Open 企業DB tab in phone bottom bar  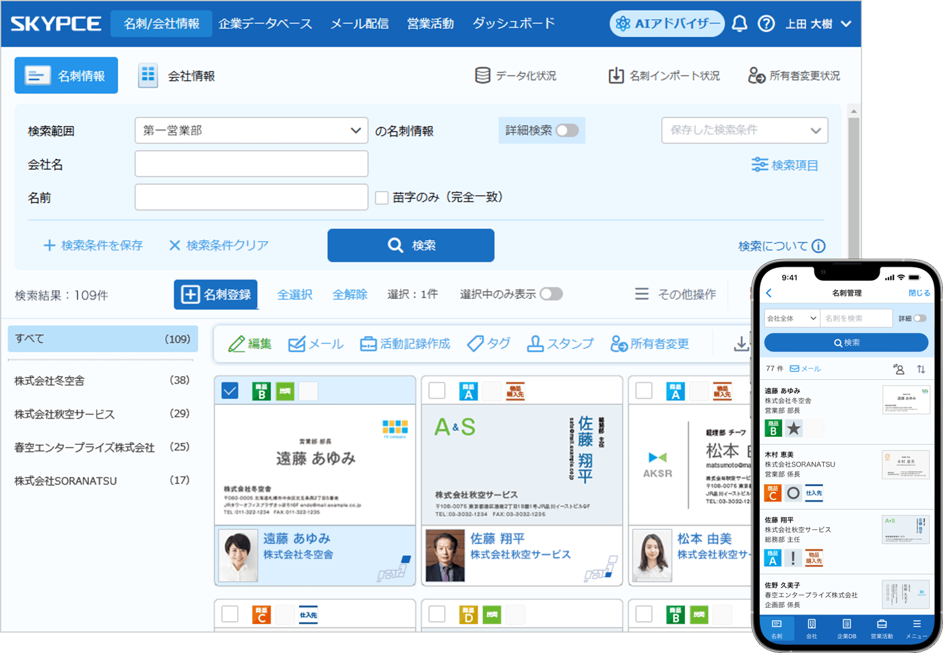[x=847, y=629]
